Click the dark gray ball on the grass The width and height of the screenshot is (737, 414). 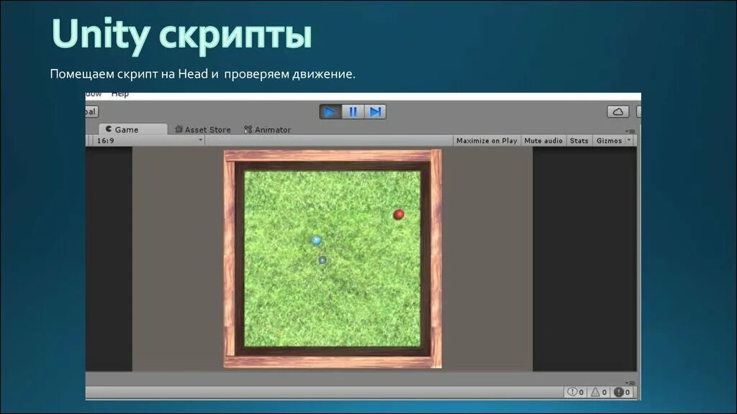(322, 260)
